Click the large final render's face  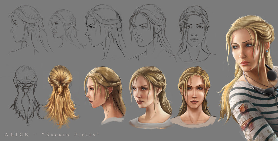[x=246, y=51]
